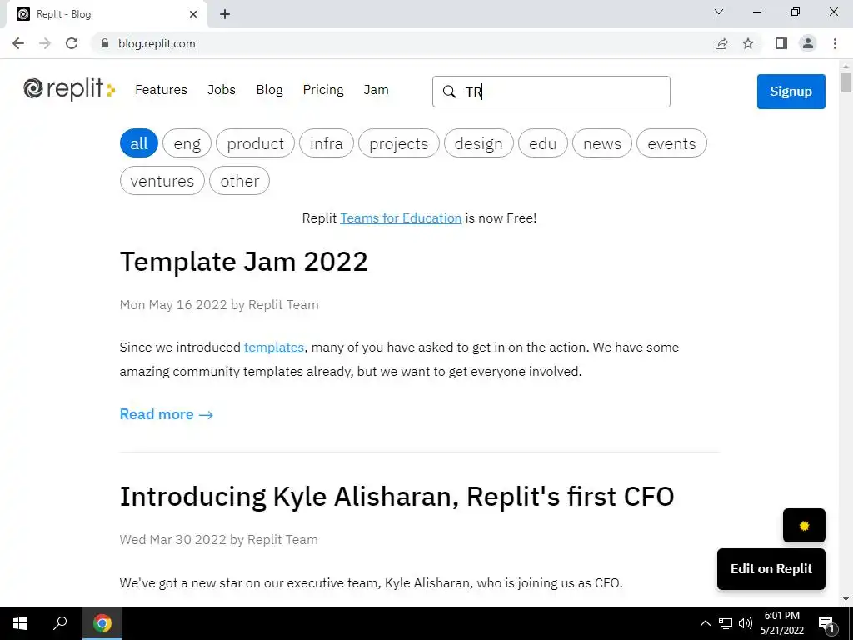Select the 'eng' category filter
Image resolution: width=853 pixels, height=640 pixels.
[x=187, y=143]
